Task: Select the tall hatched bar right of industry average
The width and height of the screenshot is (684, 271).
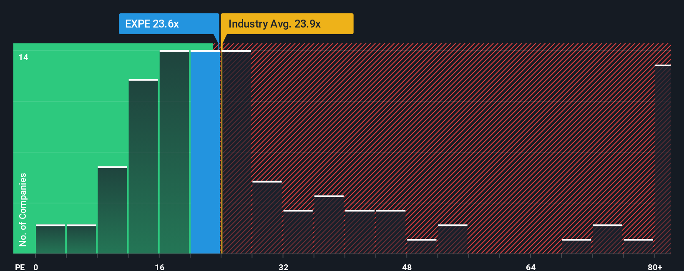Action: 236,152
